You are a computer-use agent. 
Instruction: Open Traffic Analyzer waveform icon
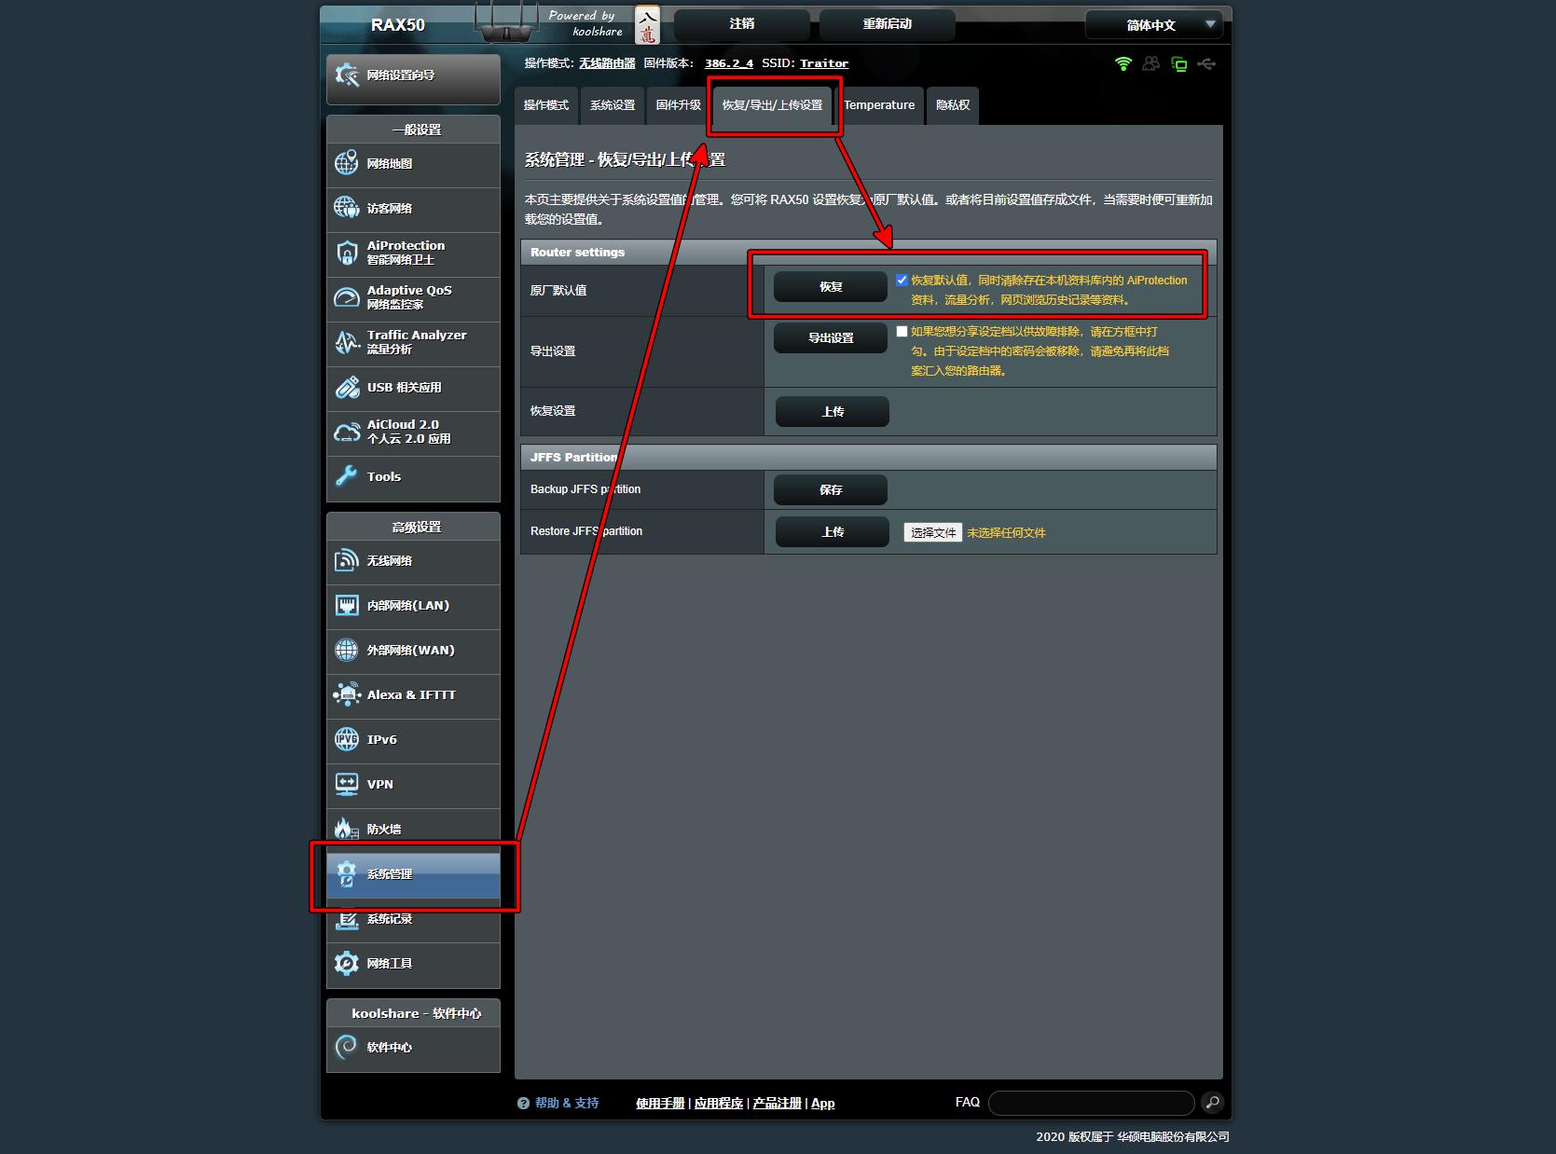pyautogui.click(x=346, y=342)
